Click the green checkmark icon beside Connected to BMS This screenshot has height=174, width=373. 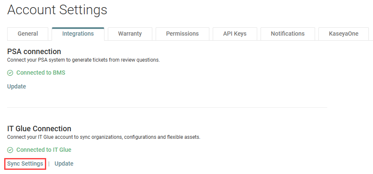click(x=10, y=73)
